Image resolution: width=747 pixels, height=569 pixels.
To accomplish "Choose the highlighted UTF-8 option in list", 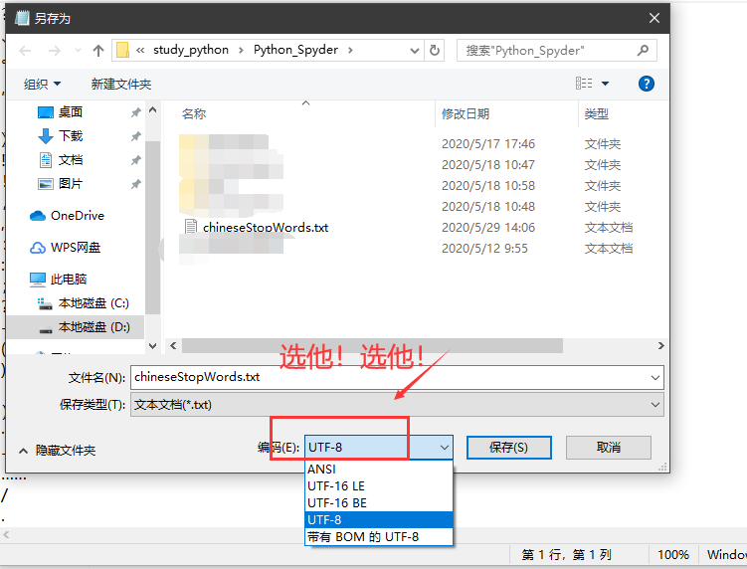I will pos(378,520).
